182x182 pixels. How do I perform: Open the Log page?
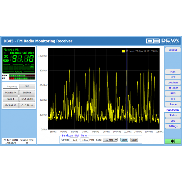173,121
